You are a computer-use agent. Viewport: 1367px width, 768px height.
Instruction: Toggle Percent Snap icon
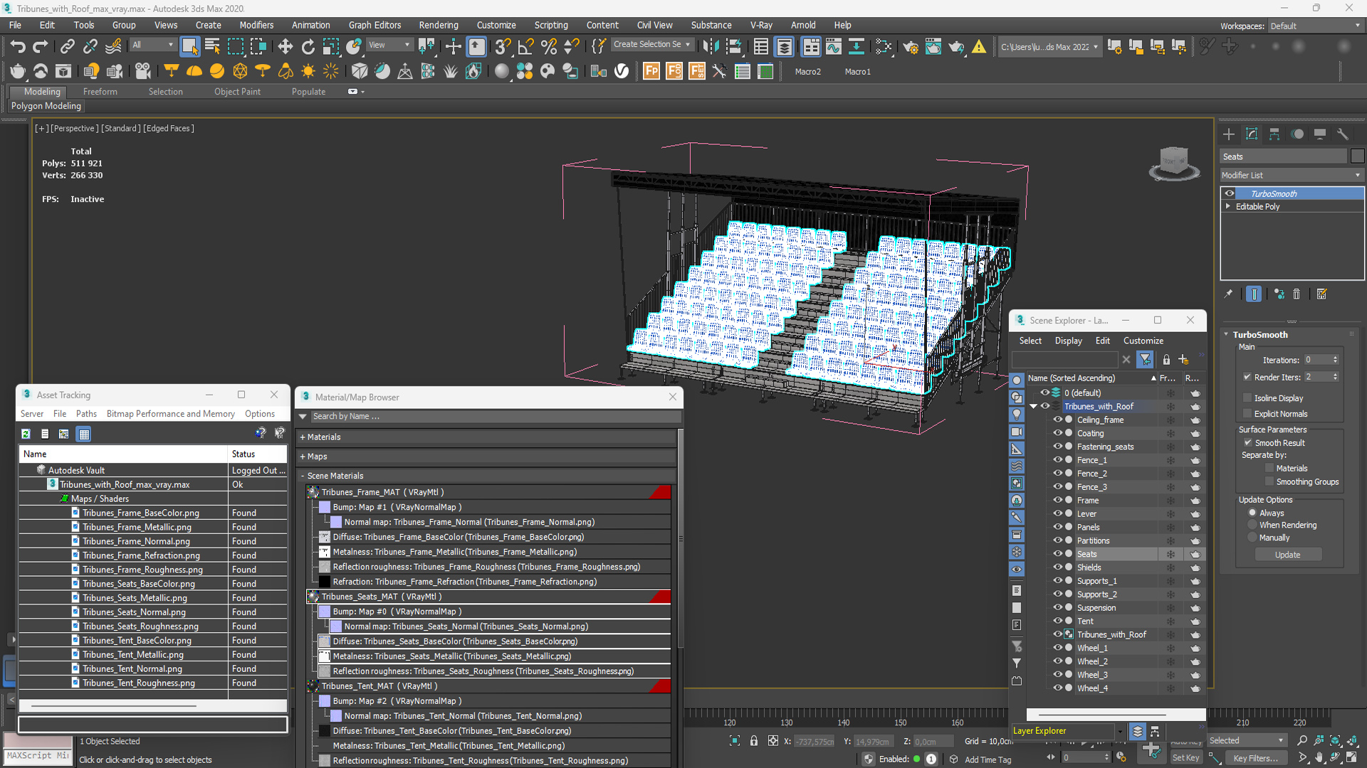tap(549, 47)
